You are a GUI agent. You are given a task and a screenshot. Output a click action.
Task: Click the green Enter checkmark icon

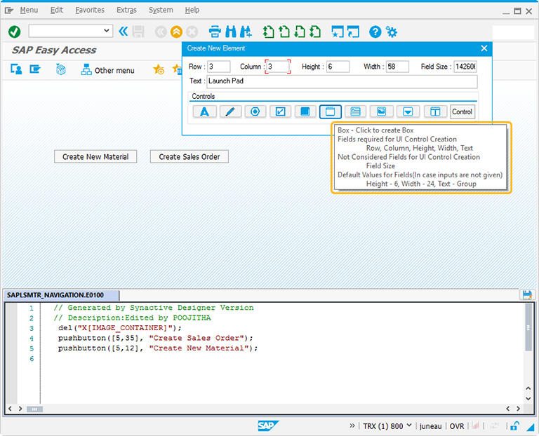coord(15,32)
